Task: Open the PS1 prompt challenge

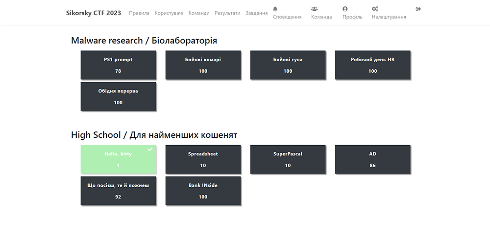Action: coord(118,65)
